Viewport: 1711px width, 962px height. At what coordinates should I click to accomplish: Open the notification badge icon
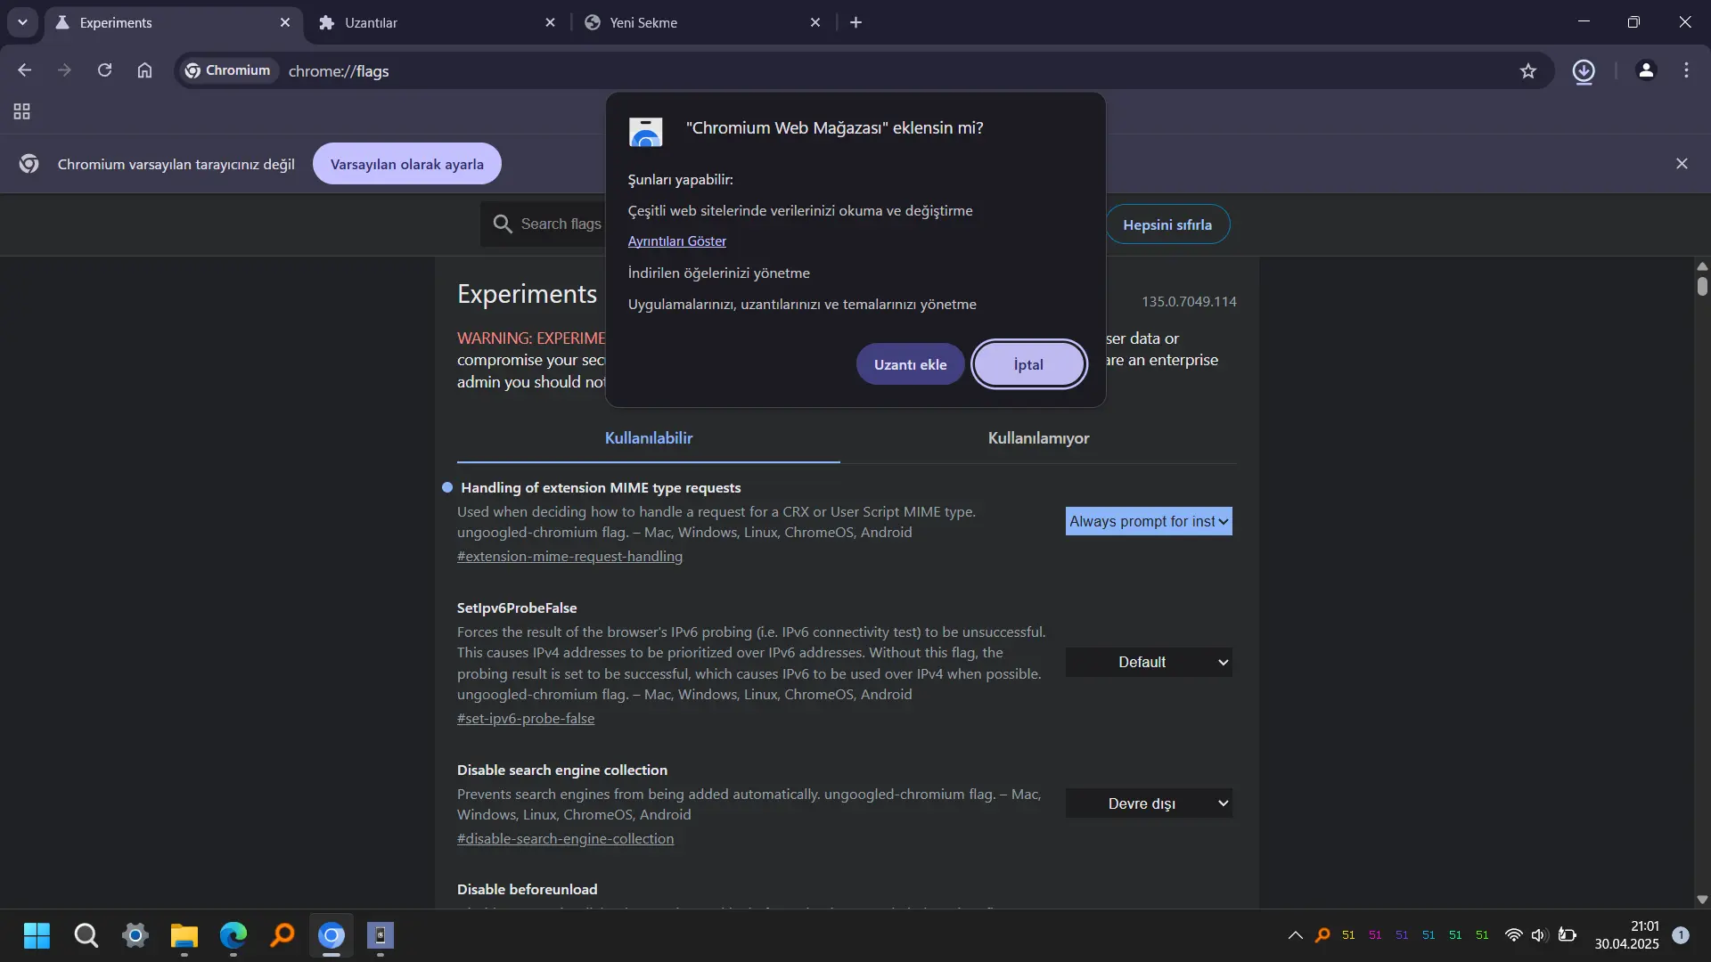click(1681, 935)
